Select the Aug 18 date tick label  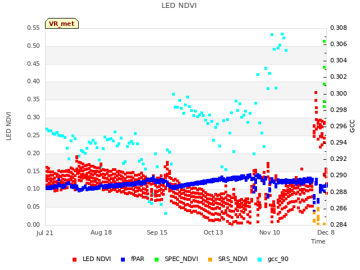101,232
